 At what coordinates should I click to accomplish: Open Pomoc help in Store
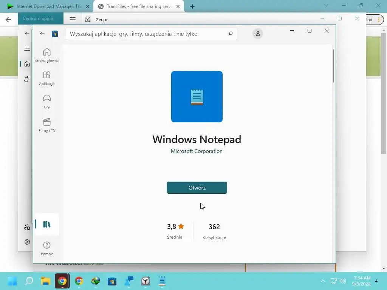(x=46, y=248)
